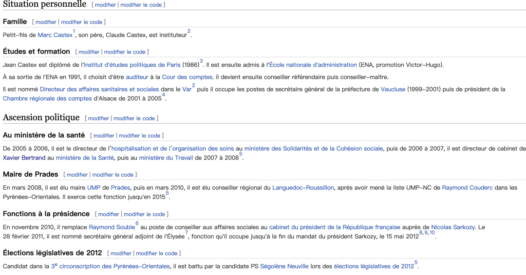Open the ministère du Travail link
The width and height of the screenshot is (526, 275).
coord(166,158)
